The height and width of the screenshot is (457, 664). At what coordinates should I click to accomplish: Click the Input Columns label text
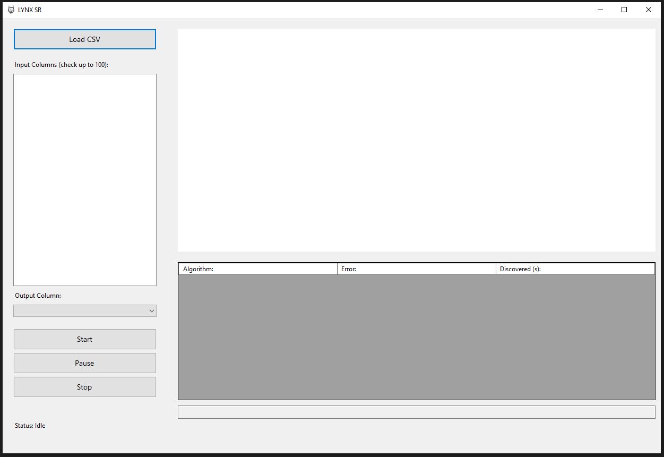point(62,65)
